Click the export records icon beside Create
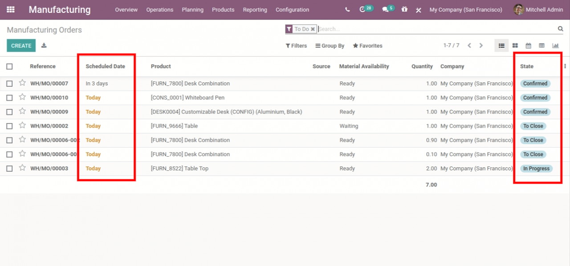 point(43,45)
